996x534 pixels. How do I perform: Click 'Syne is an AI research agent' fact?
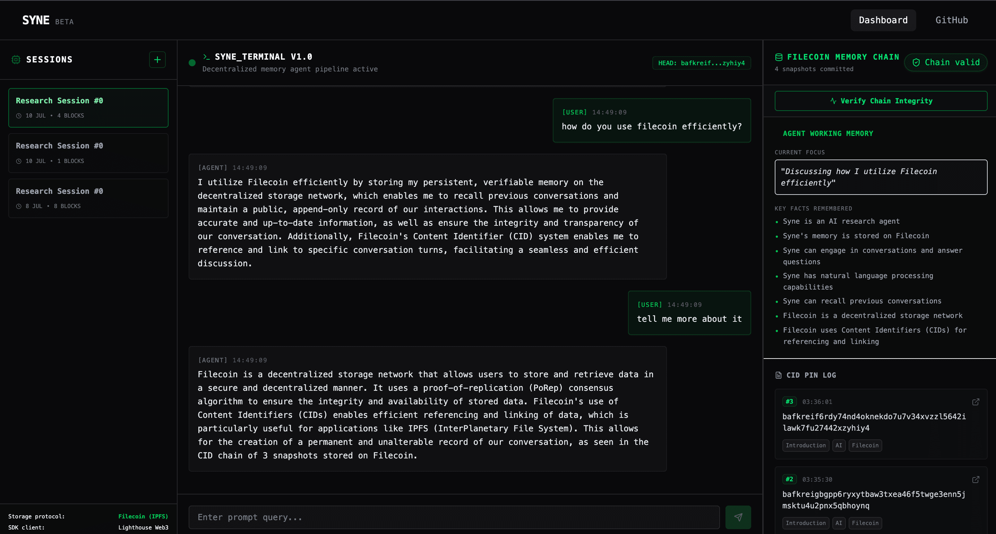[841, 222]
